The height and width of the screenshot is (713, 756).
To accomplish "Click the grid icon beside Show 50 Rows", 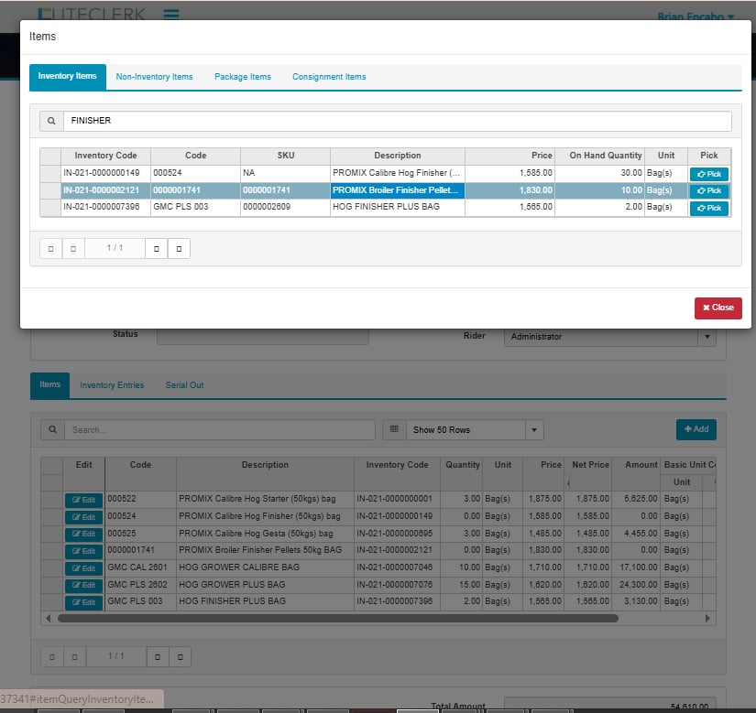I will coord(394,430).
